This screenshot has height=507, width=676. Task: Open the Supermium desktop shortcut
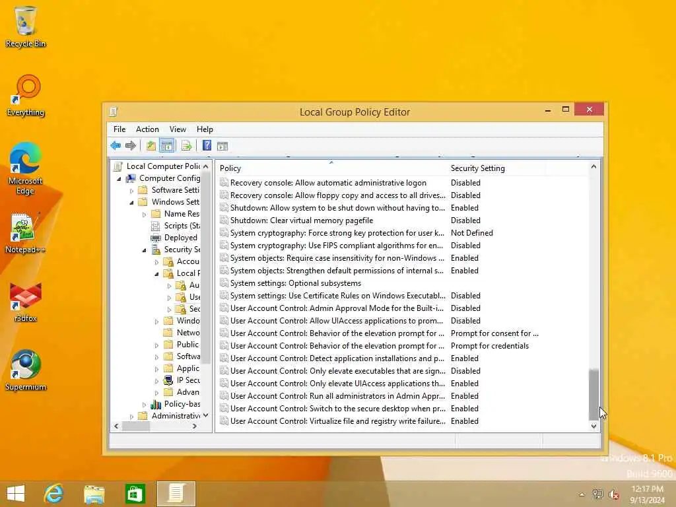[x=26, y=370]
